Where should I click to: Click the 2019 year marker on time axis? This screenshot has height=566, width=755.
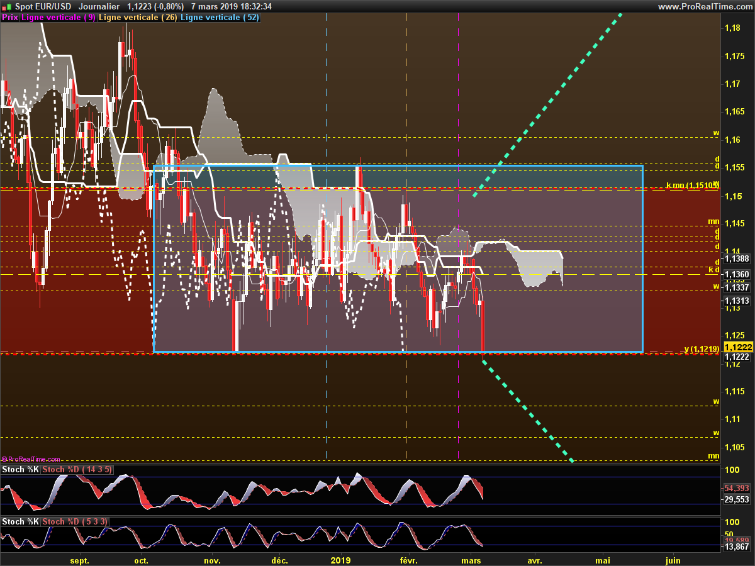[x=340, y=560]
